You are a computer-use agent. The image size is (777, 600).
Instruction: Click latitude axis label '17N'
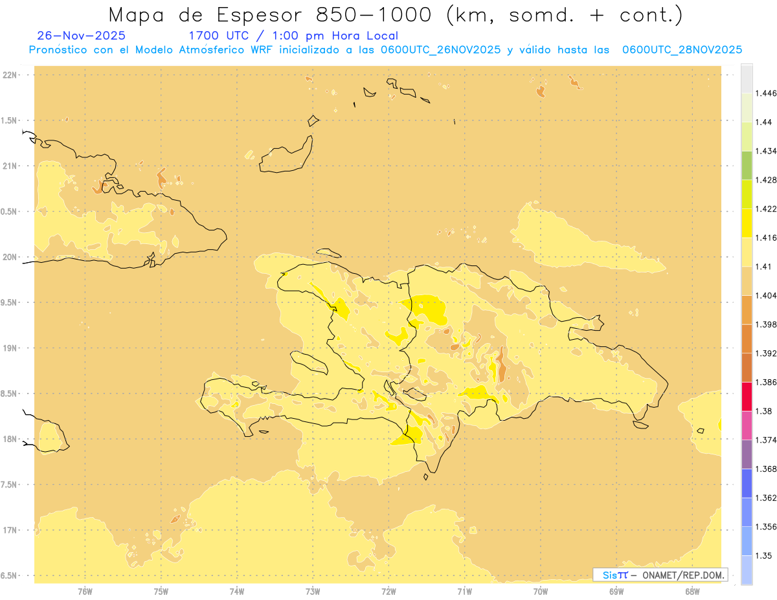point(11,530)
